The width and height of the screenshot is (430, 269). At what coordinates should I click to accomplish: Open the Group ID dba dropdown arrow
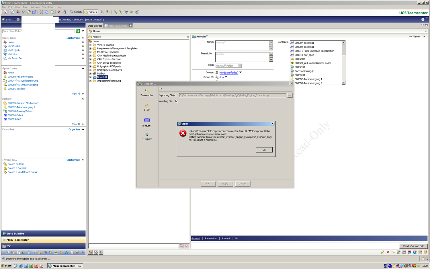click(226, 77)
